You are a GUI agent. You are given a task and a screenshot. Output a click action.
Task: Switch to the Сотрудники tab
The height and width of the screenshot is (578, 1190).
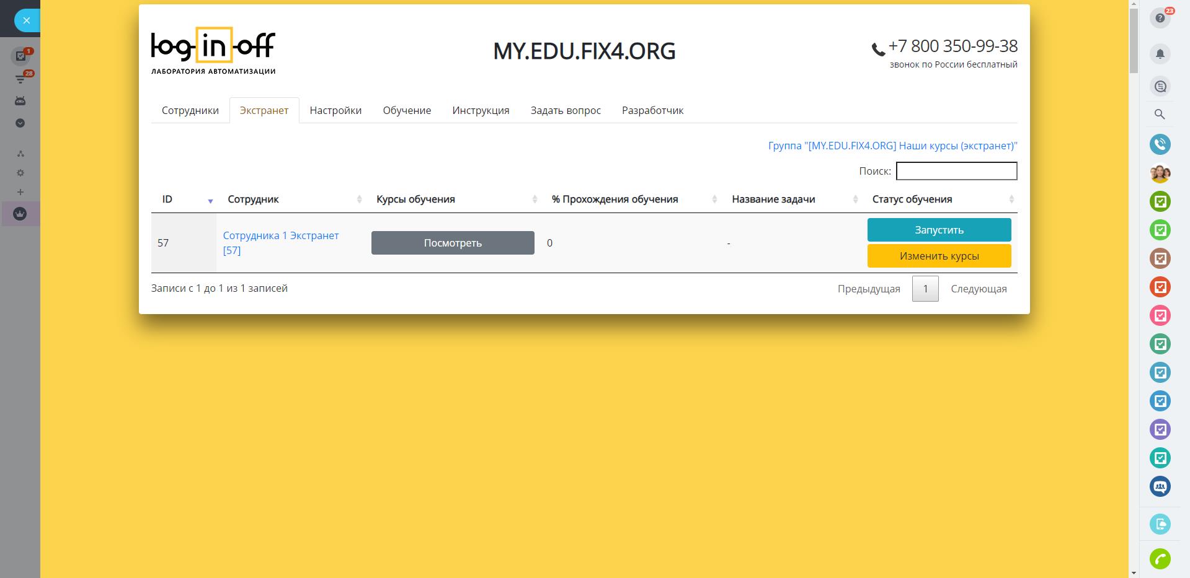pos(190,110)
